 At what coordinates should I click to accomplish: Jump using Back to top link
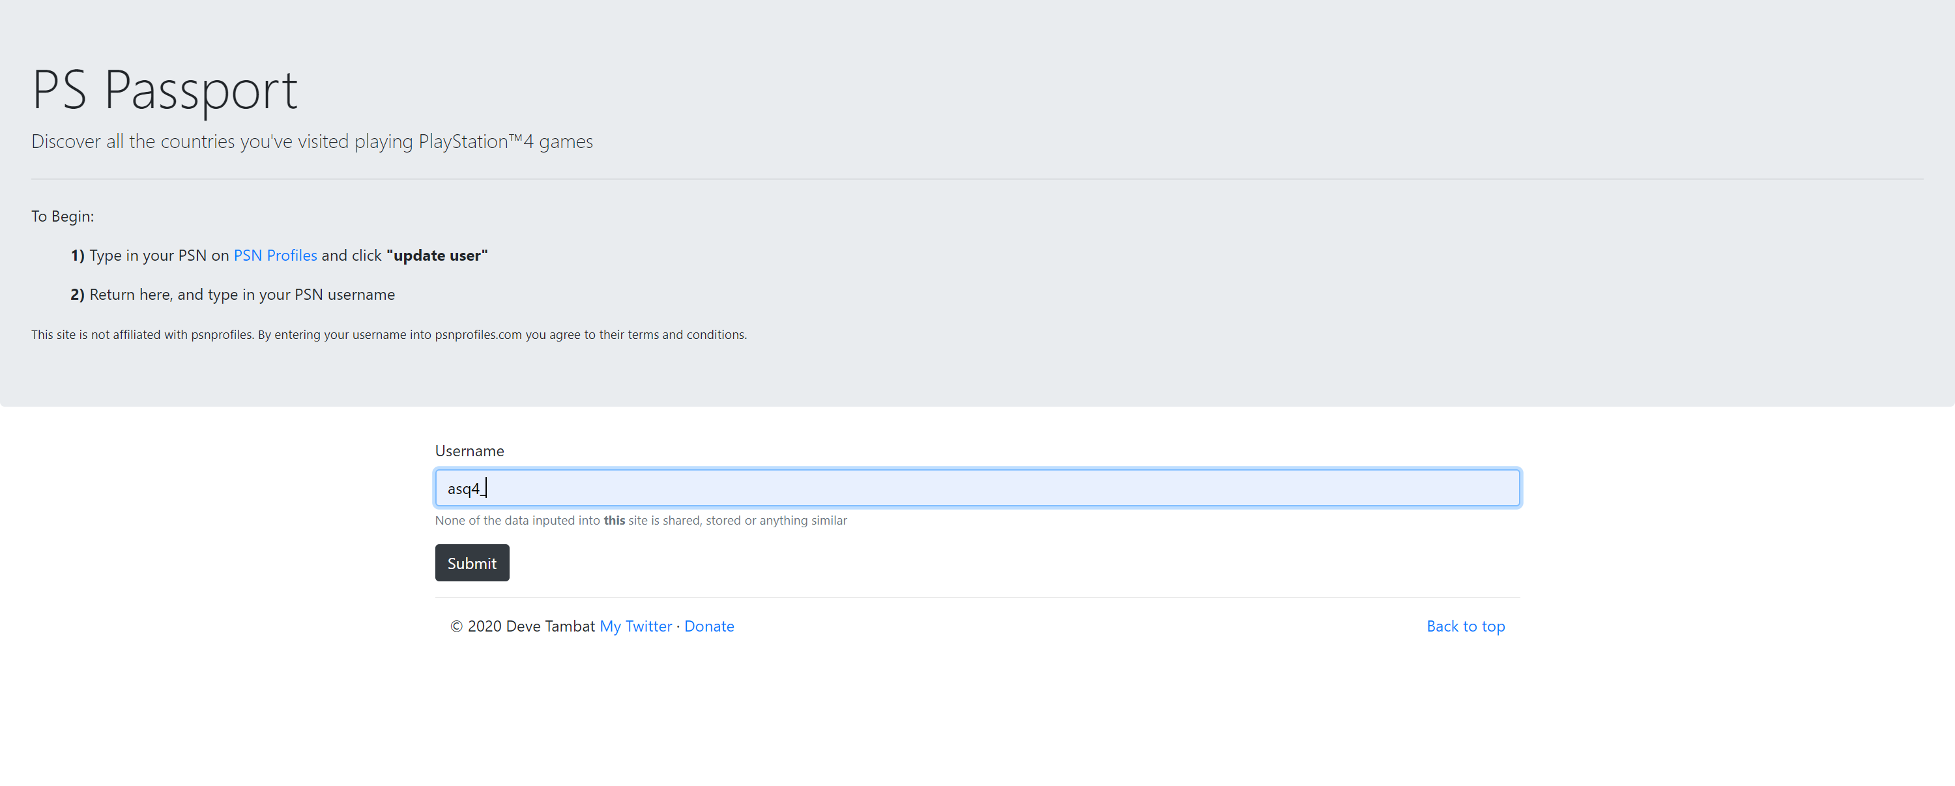click(x=1465, y=626)
